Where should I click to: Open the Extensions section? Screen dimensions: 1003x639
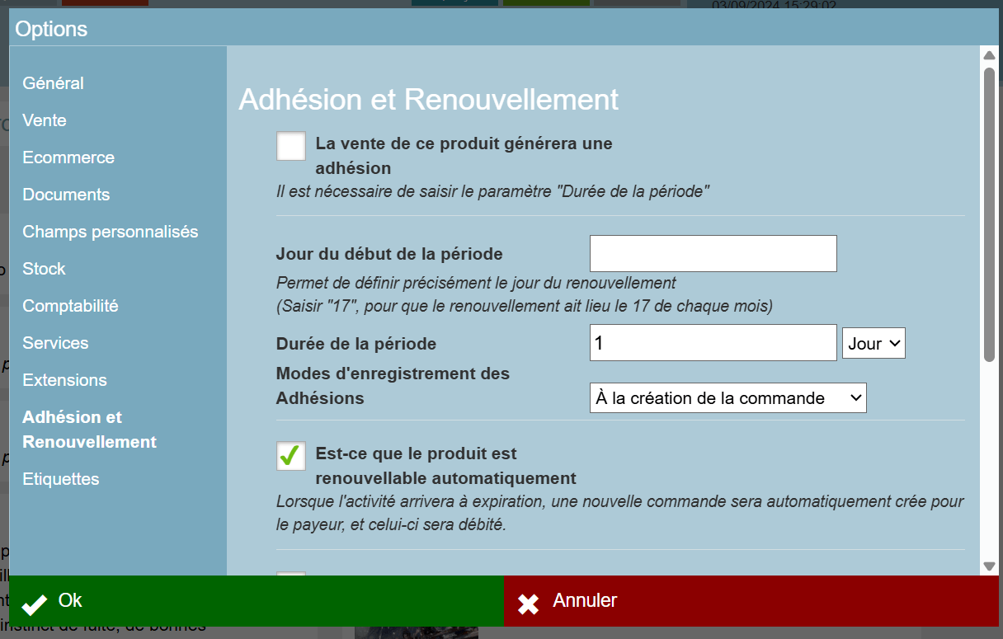coord(64,380)
